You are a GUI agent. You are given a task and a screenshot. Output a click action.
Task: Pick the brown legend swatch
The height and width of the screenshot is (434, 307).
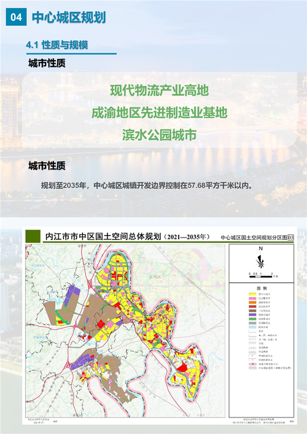[x=252, y=311]
